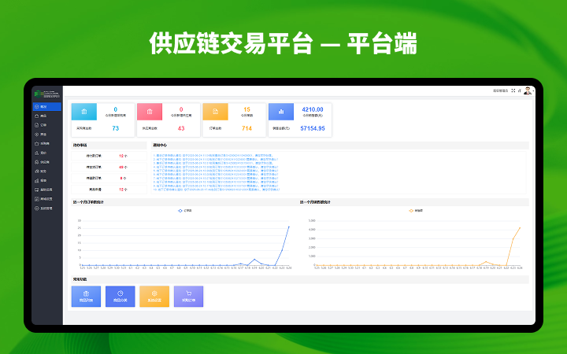The image size is (567, 354).
Task: Click the blue 商品列表 shortcut button
Action: tap(87, 296)
